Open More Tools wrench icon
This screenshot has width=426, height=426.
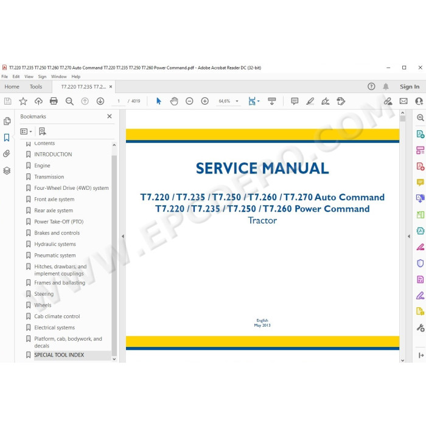[x=421, y=328]
